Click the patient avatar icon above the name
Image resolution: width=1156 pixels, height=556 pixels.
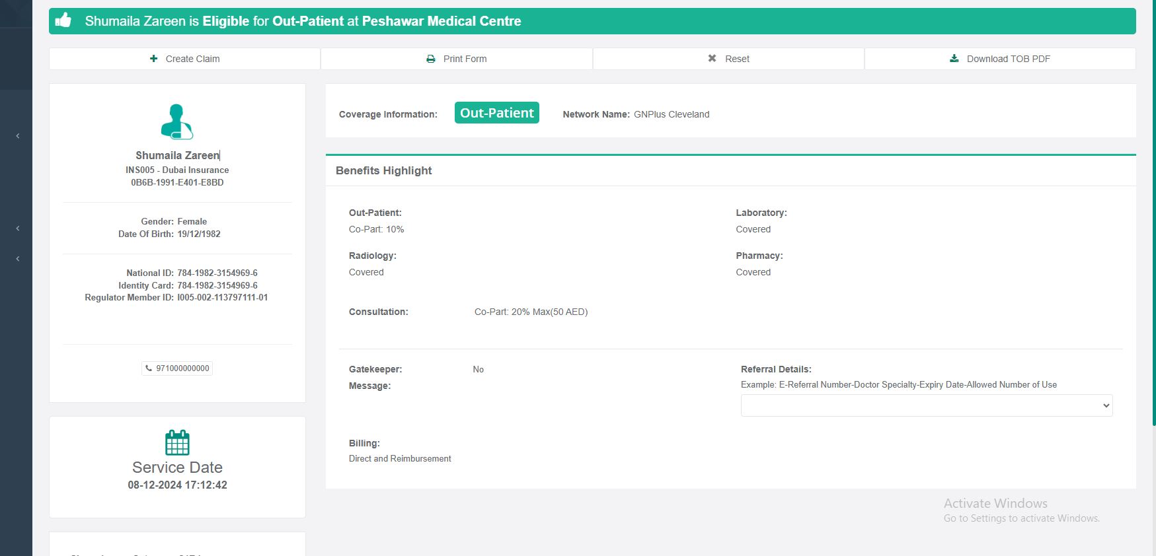pyautogui.click(x=176, y=122)
